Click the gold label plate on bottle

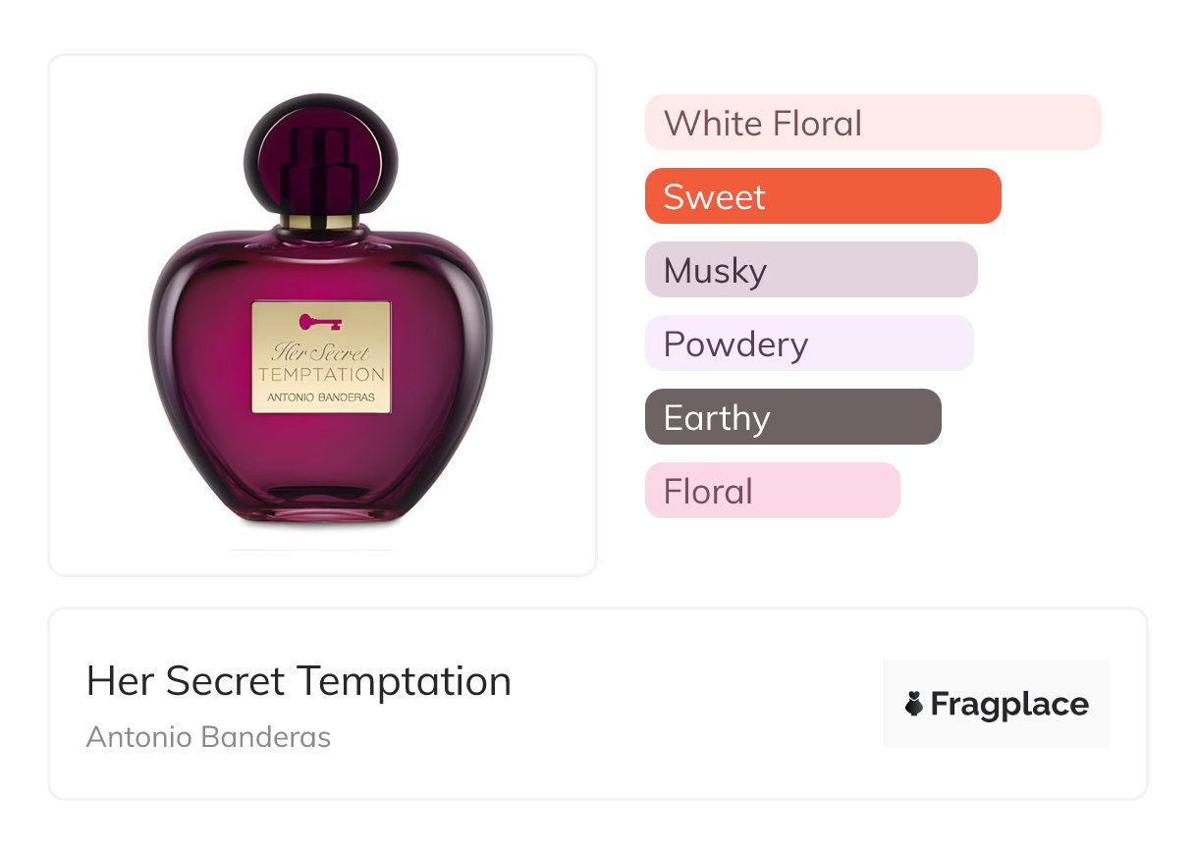point(321,356)
